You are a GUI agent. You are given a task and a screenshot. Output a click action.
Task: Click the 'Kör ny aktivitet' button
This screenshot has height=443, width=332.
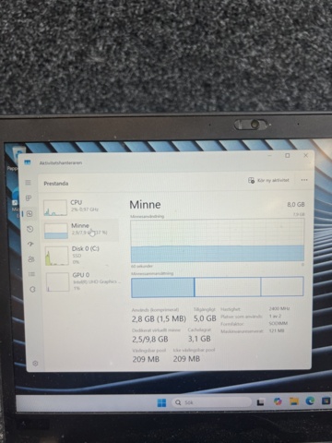tap(268, 180)
